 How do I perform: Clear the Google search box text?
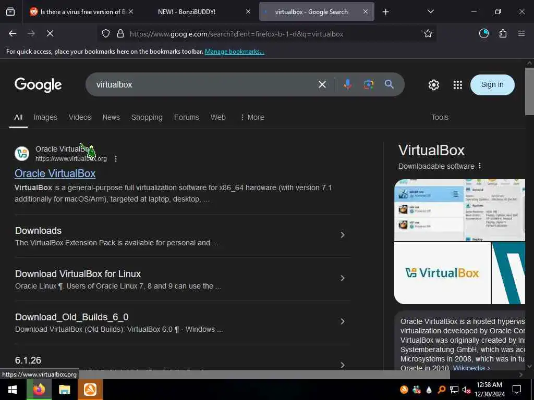(x=322, y=84)
